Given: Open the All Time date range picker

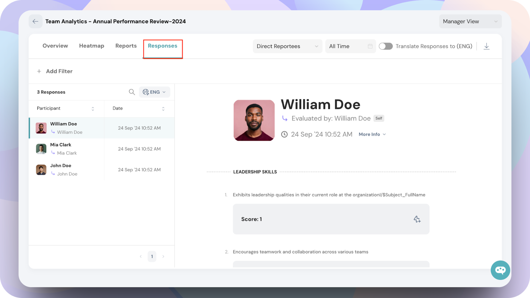Looking at the screenshot, I should (350, 46).
